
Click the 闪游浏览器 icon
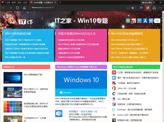pyautogui.click(x=114, y=94)
